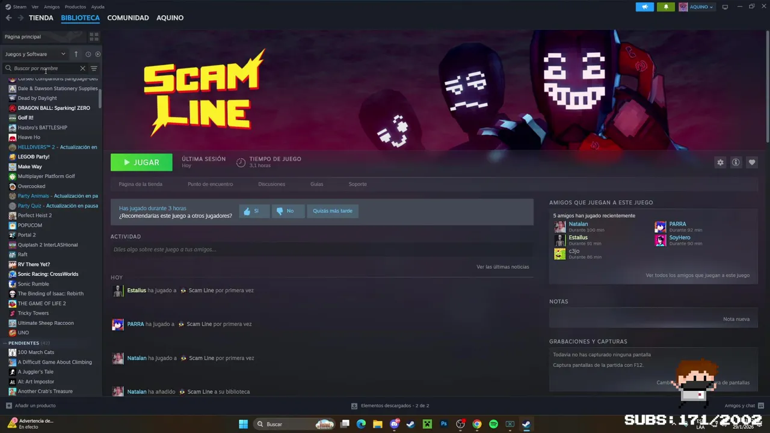Viewport: 770px width, 433px height.
Task: Open Ver todos los amigos link
Action: pos(698,275)
